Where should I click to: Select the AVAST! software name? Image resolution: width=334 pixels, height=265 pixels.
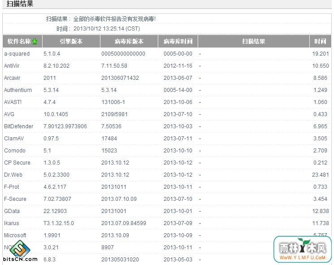pos(13,102)
